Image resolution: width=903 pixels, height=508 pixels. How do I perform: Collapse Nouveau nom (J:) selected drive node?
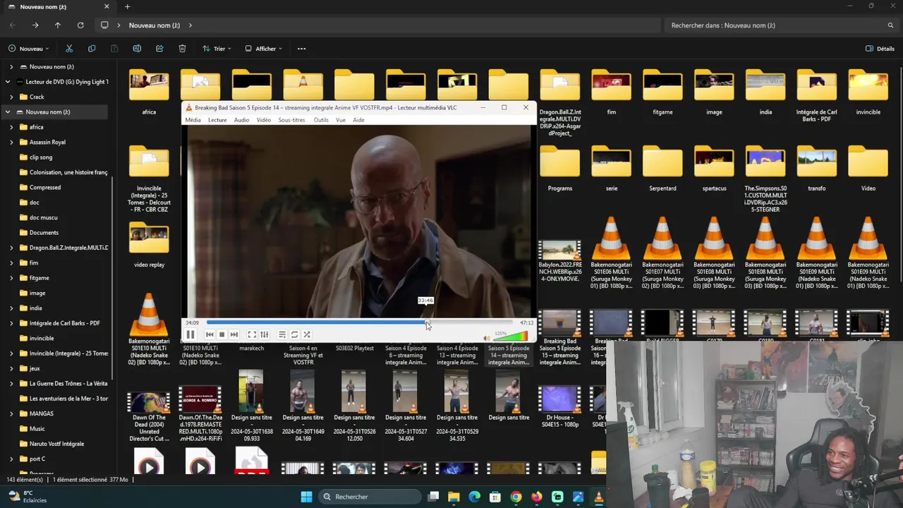coord(8,111)
